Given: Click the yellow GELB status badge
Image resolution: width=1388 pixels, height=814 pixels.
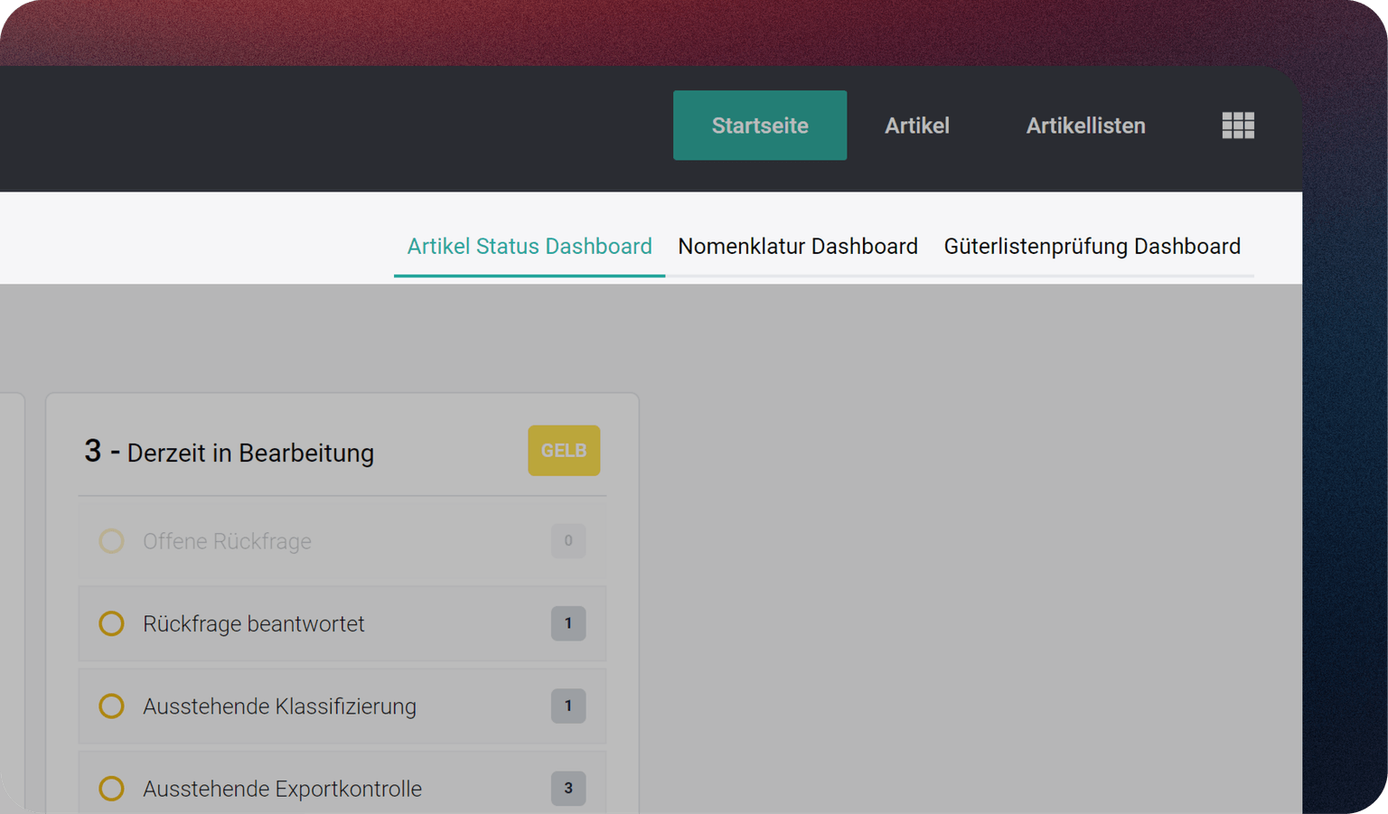Looking at the screenshot, I should (564, 450).
